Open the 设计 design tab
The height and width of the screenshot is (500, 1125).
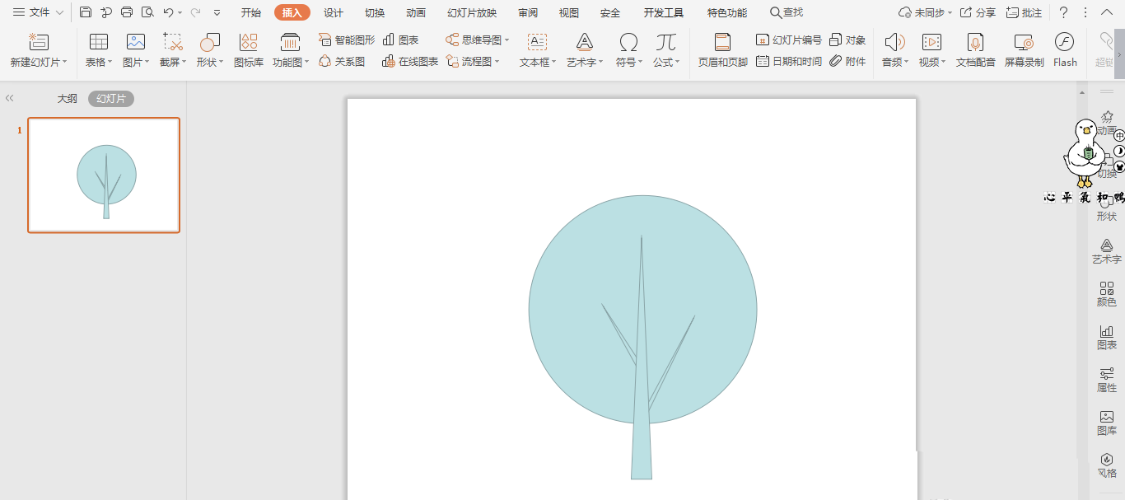pyautogui.click(x=334, y=12)
